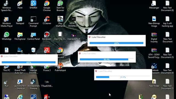Image resolution: width=176 pixels, height=99 pixels.
Task: Open the Paint desktop icon
Action: point(20,5)
